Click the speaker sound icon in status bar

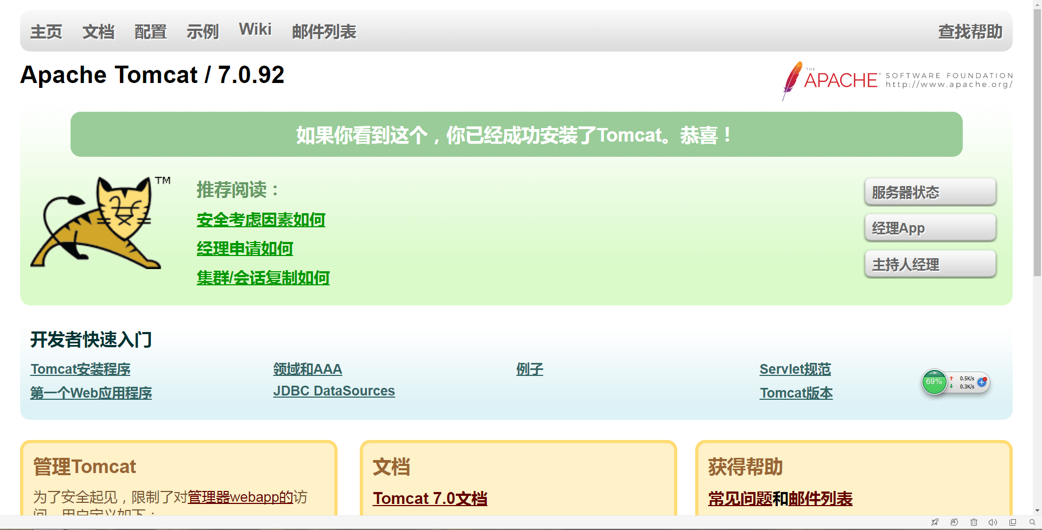point(993,522)
